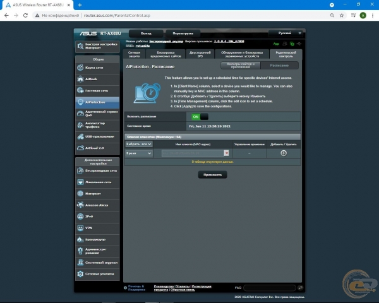This screenshot has height=303, width=379.
Task: Click the Применить button
Action: [x=212, y=175]
